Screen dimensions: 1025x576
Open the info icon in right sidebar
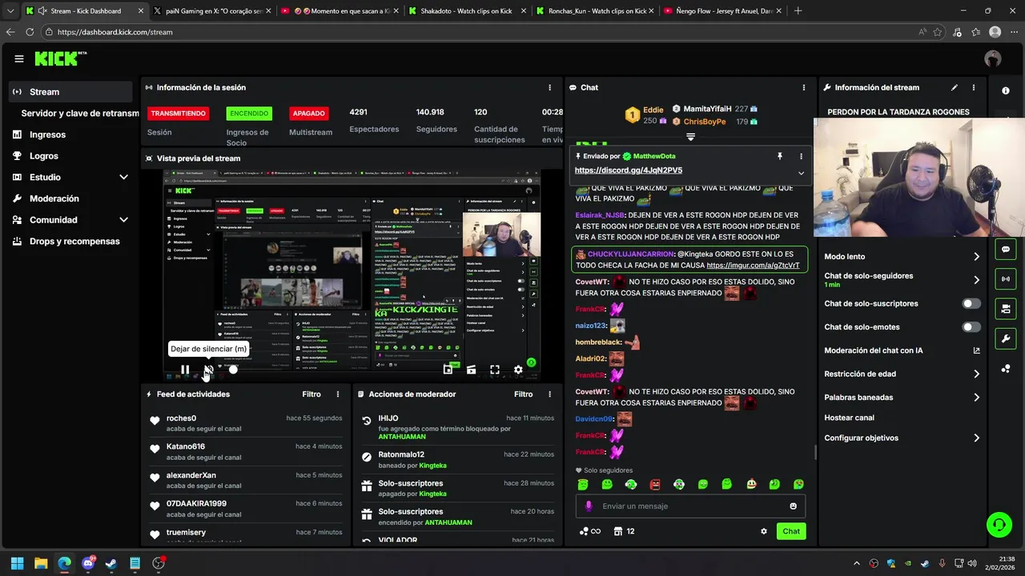[1006, 90]
